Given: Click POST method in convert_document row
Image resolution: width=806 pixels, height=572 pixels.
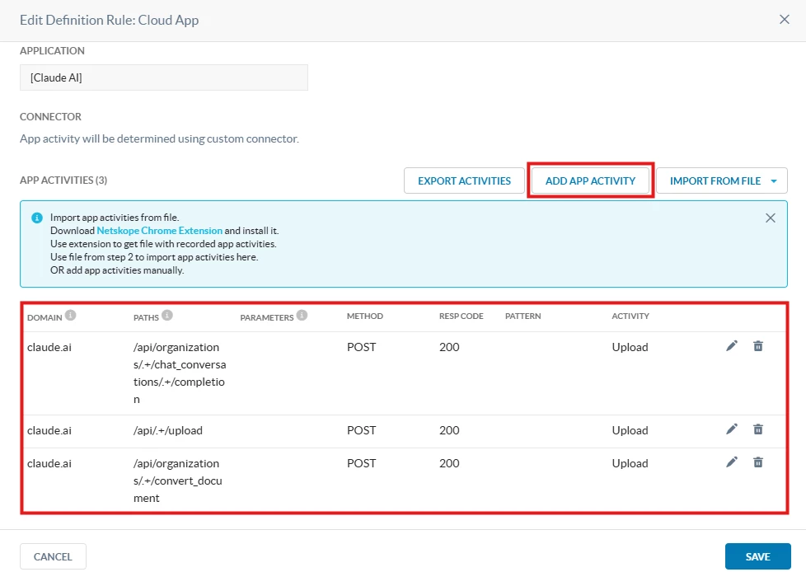Looking at the screenshot, I should click(x=361, y=463).
